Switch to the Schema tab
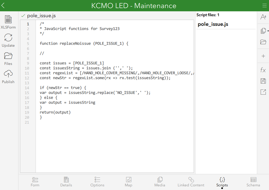This screenshot has height=190, width=269. click(253, 182)
